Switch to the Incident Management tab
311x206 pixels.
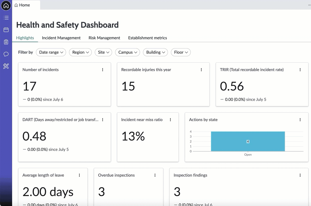61,38
